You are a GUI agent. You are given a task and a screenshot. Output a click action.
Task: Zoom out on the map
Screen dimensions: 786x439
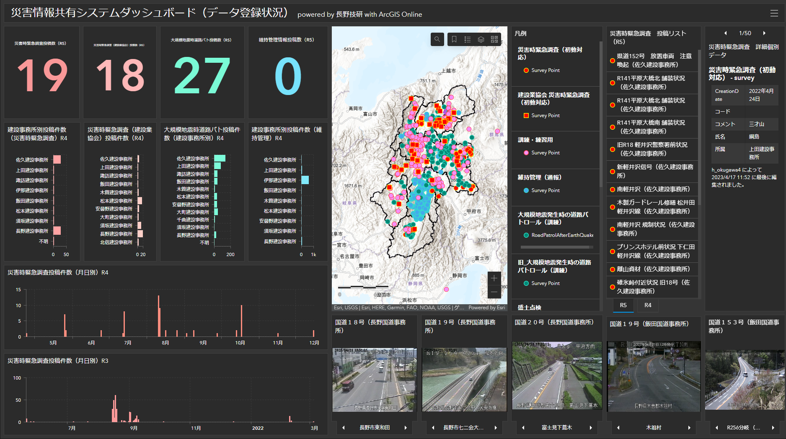[494, 291]
